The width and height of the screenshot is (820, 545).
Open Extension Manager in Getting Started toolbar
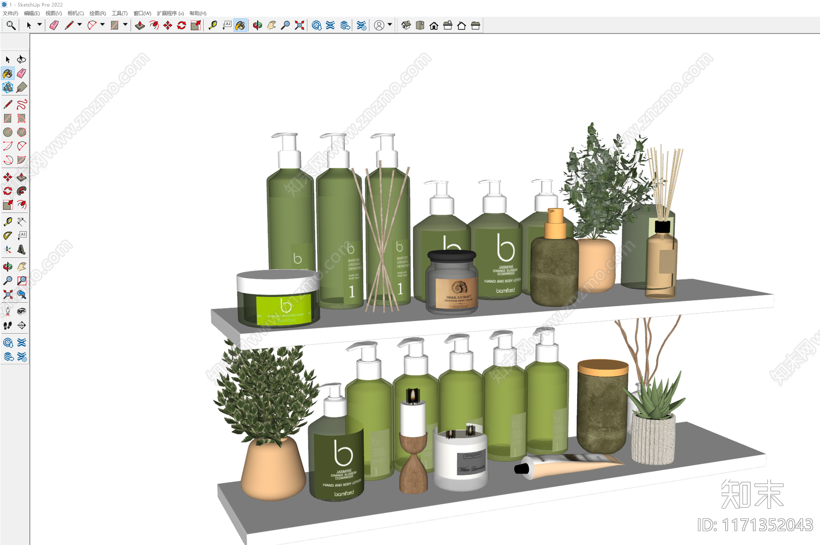point(361,25)
